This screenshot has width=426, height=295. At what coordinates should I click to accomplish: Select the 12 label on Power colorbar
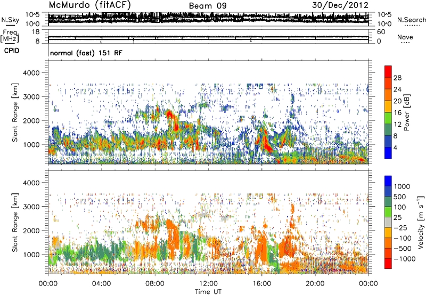[397, 125]
